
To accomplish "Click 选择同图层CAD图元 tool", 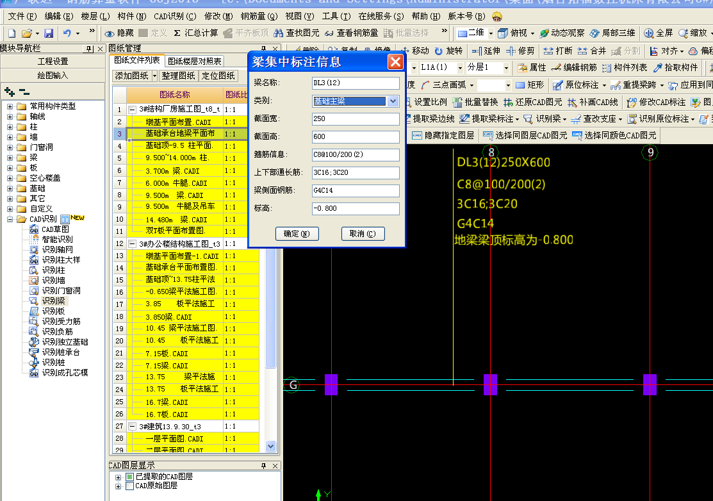I will click(525, 135).
